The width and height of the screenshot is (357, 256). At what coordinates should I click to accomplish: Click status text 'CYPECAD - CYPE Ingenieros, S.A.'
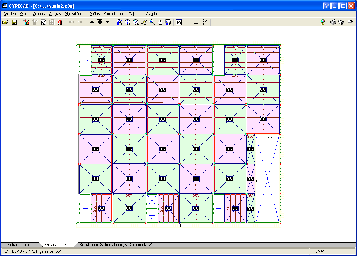(33, 251)
